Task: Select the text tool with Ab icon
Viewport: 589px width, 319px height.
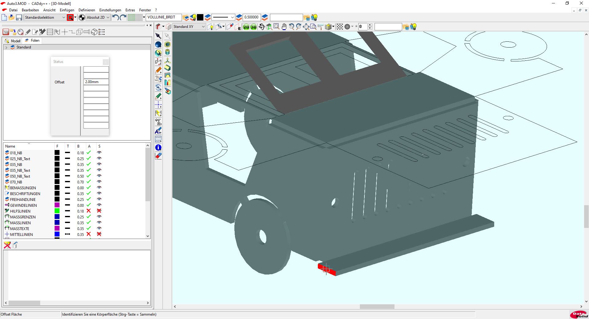Action: tap(158, 131)
